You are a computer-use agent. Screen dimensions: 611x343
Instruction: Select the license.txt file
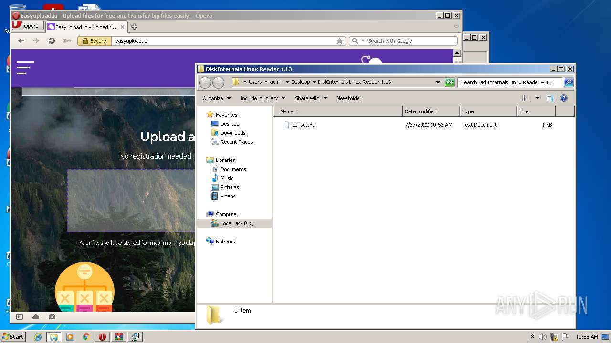[298, 125]
